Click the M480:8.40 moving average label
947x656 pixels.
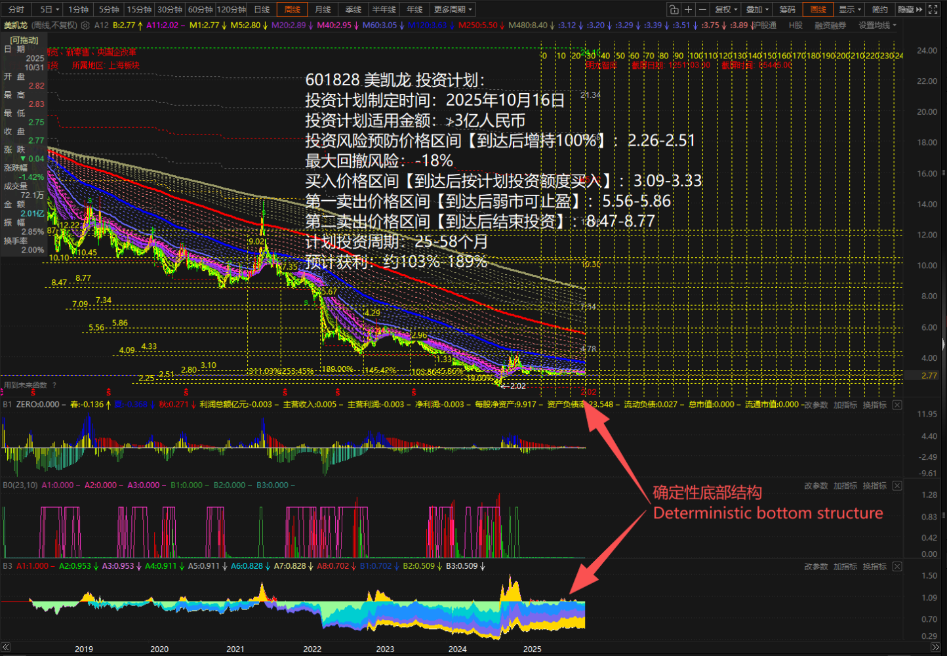click(x=527, y=26)
